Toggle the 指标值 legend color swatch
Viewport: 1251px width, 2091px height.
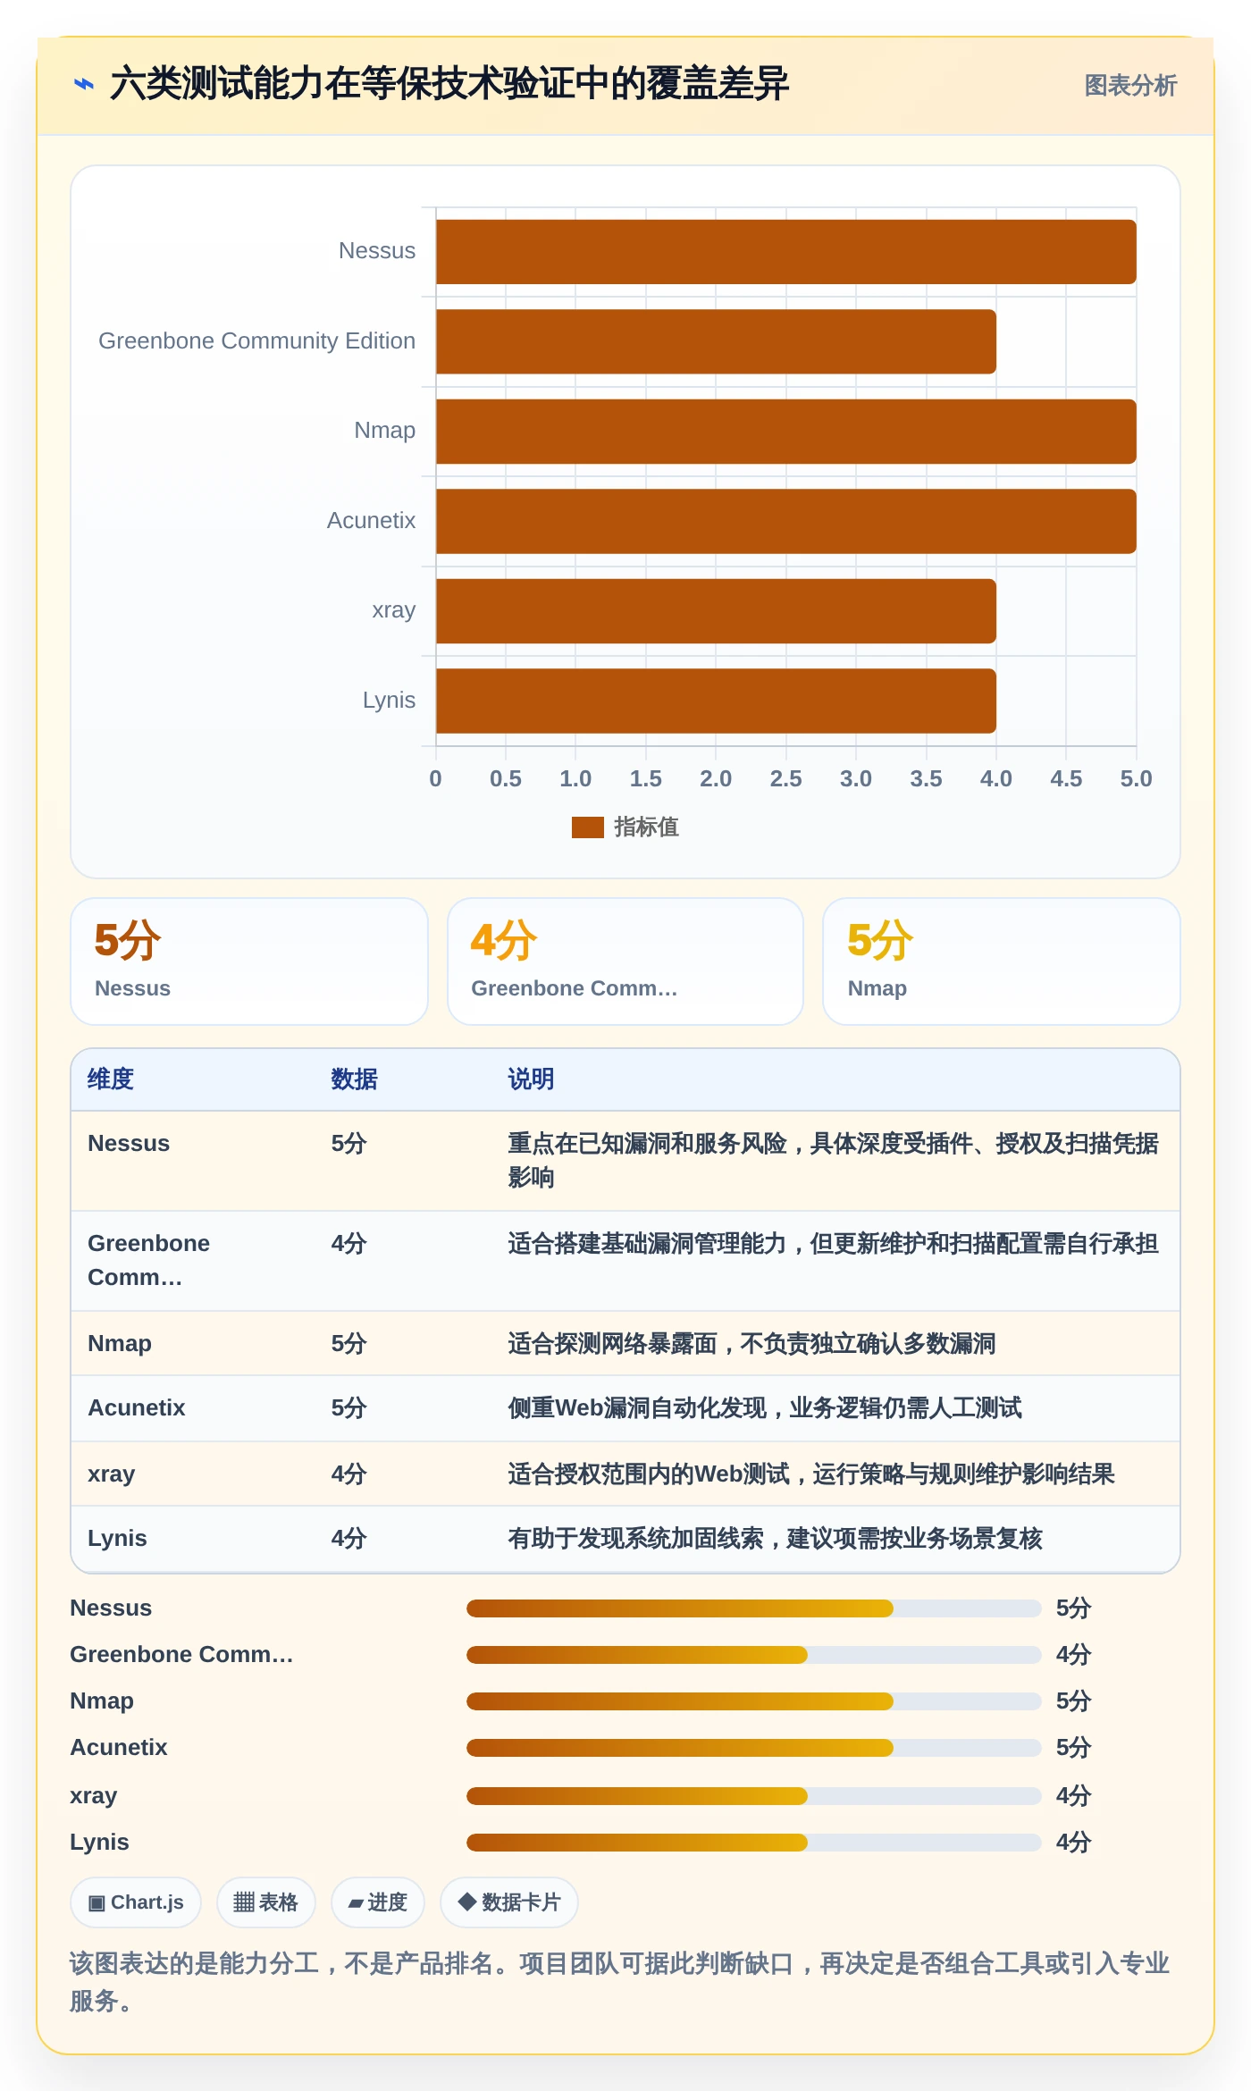(587, 827)
